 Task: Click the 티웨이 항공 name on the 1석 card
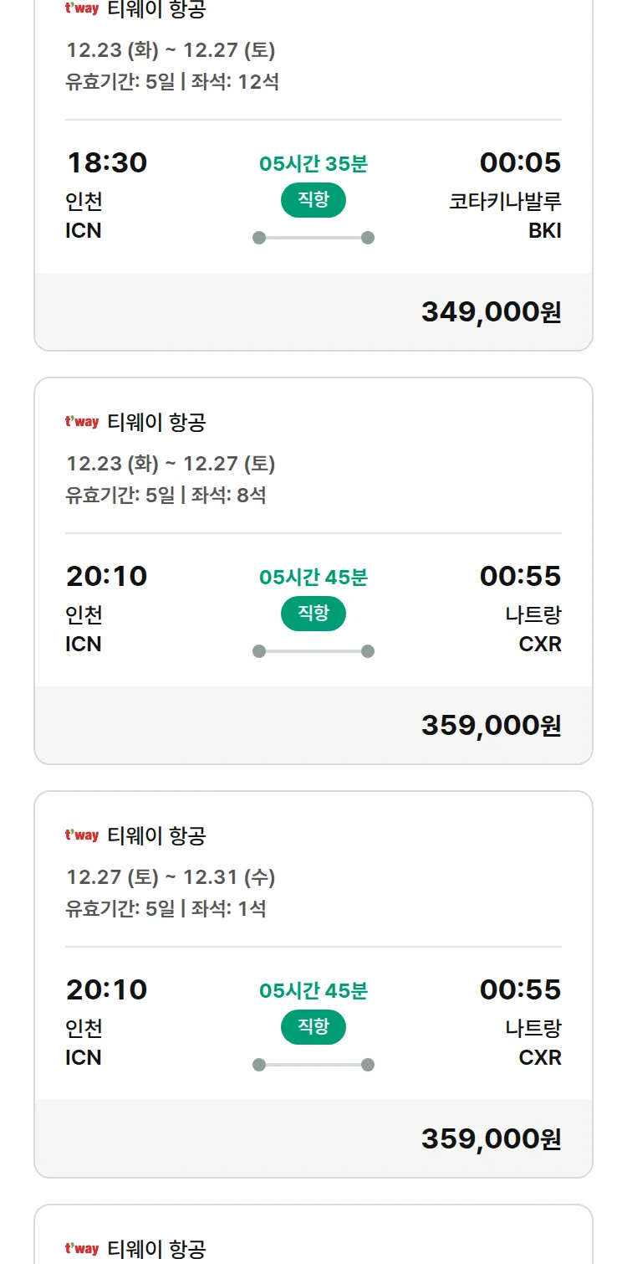click(x=156, y=835)
